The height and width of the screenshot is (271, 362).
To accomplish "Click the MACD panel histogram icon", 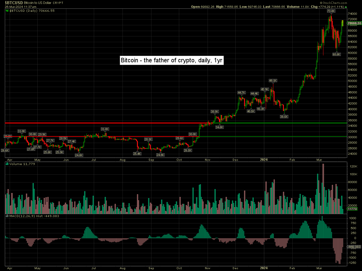I will [x=7, y=216].
